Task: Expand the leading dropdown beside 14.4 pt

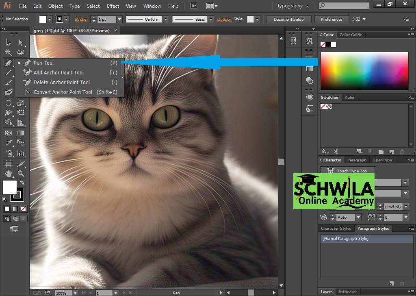Action: (x=406, y=207)
